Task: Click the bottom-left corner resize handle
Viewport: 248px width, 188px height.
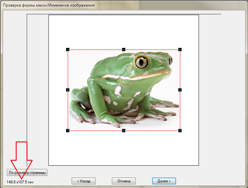Action: 68,131
